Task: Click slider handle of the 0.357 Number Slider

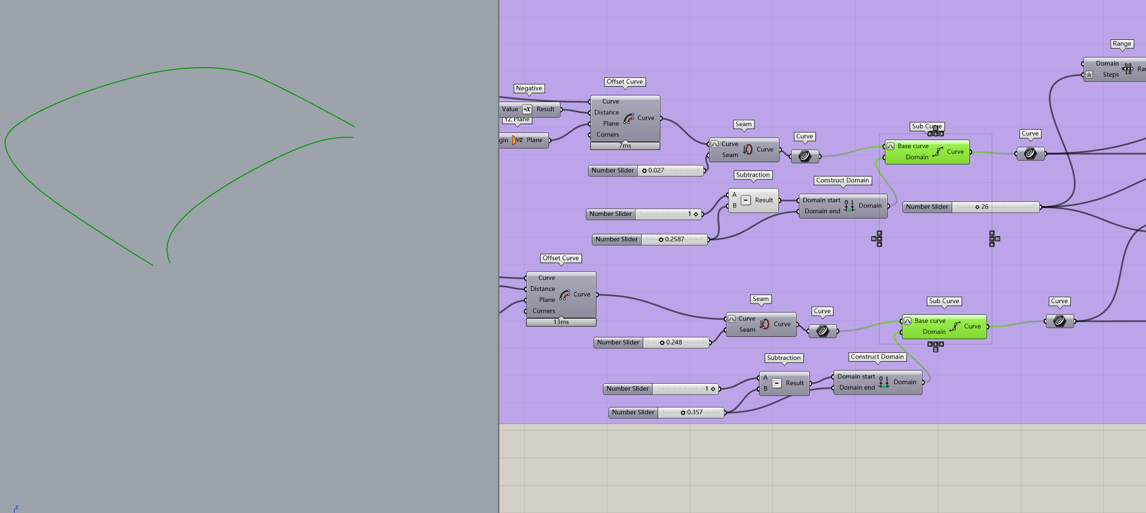Action: click(683, 413)
